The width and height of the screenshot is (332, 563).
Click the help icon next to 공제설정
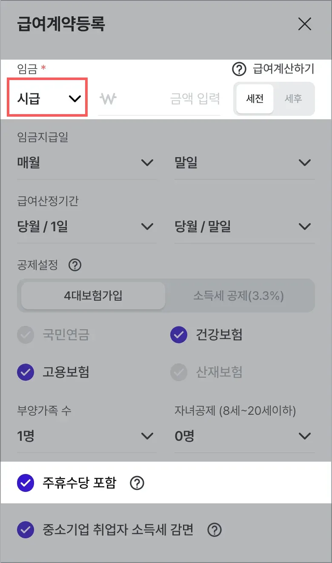[x=75, y=265]
